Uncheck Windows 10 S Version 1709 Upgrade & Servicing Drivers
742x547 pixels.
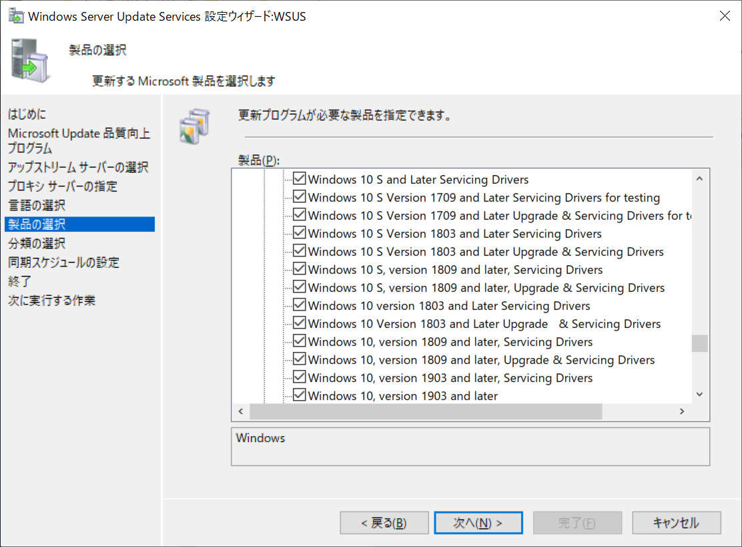[299, 214]
